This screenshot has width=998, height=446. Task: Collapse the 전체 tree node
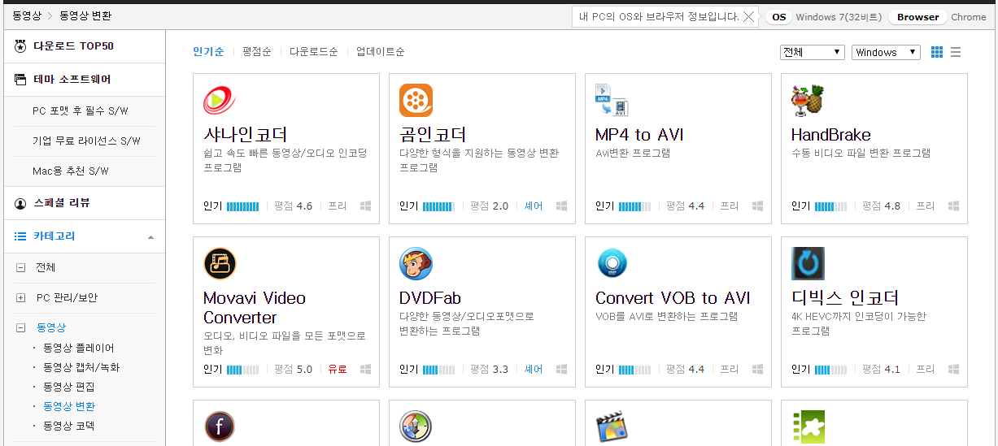tap(20, 268)
